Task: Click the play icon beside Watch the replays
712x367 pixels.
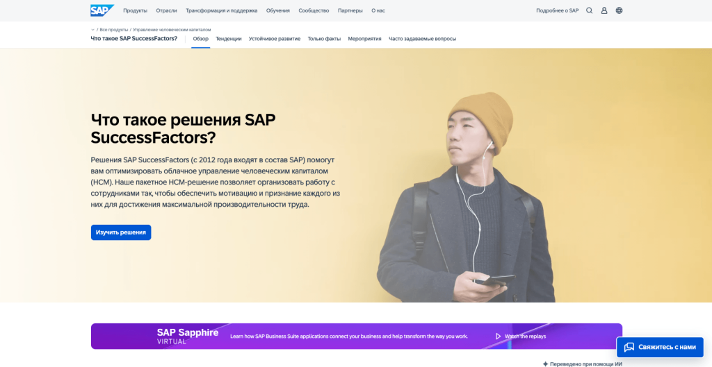Action: pyautogui.click(x=498, y=336)
